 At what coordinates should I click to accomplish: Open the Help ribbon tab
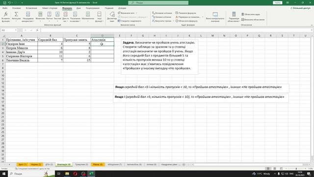pyautogui.click(x=122, y=8)
